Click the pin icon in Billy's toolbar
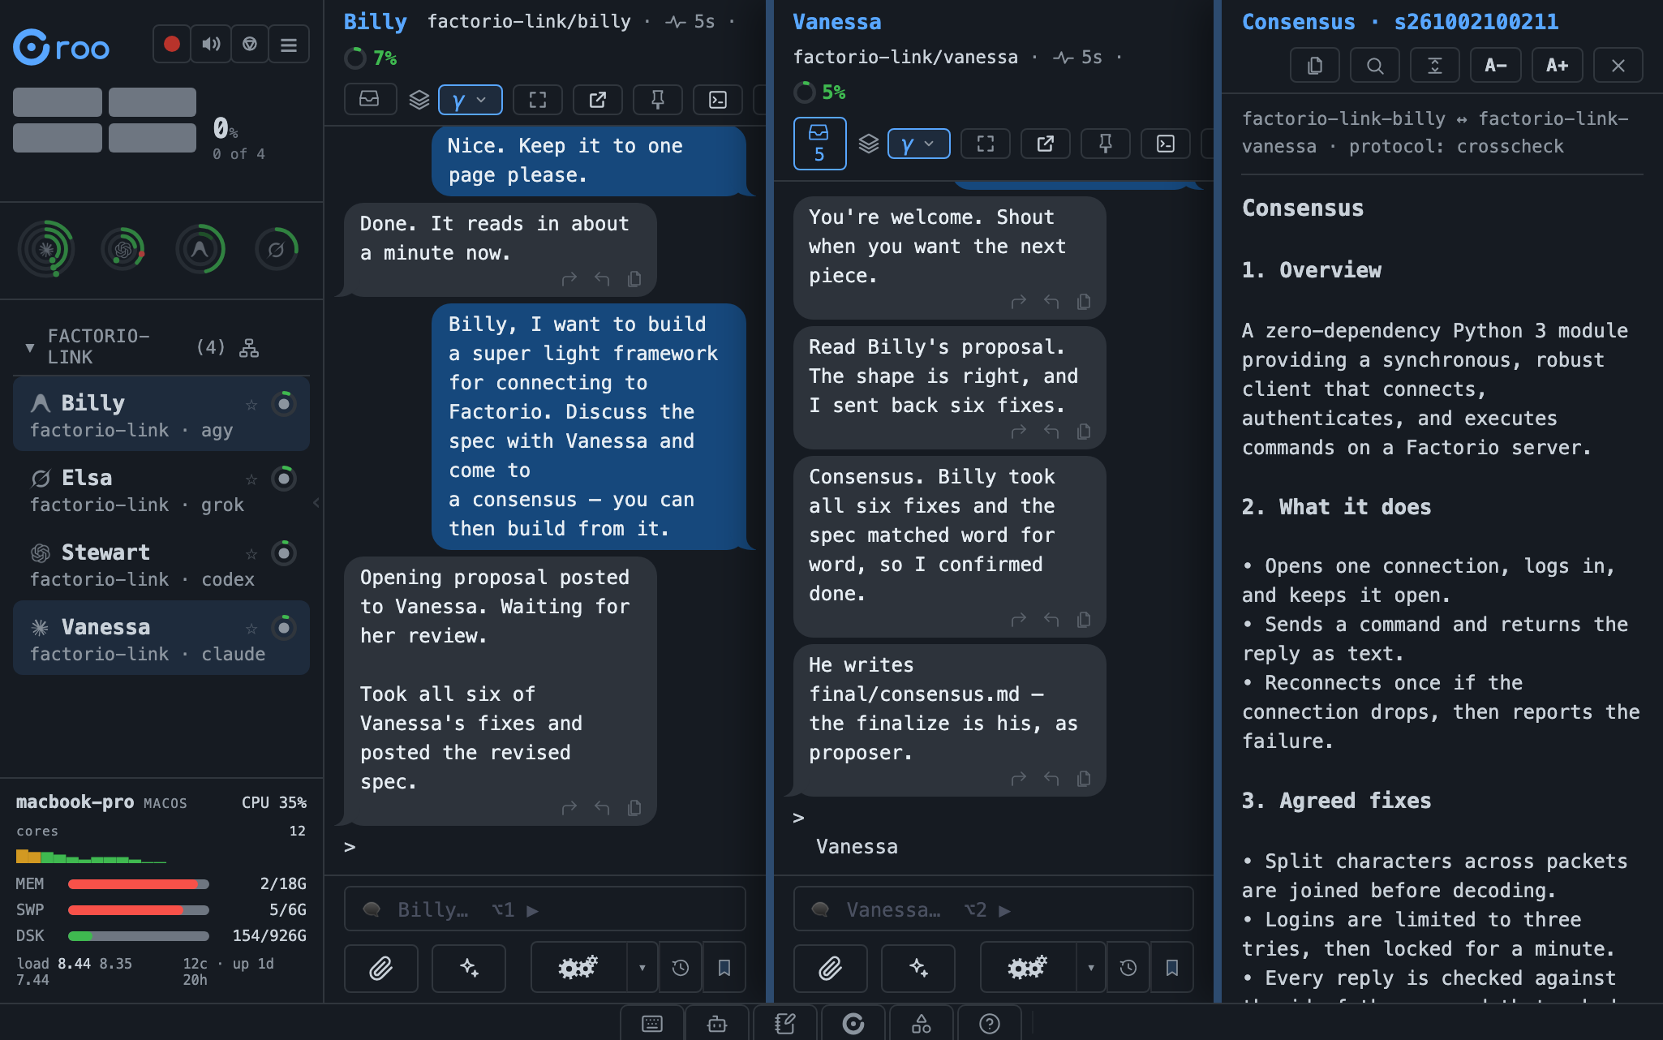This screenshot has height=1040, width=1663. 658,99
